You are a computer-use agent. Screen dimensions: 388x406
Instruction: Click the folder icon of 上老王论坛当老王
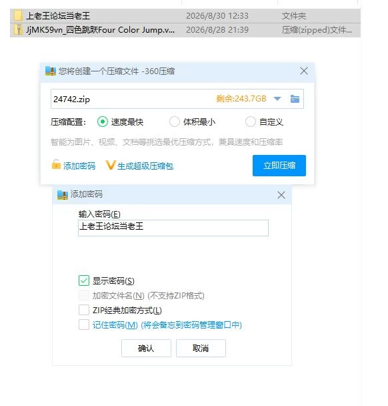(x=18, y=16)
